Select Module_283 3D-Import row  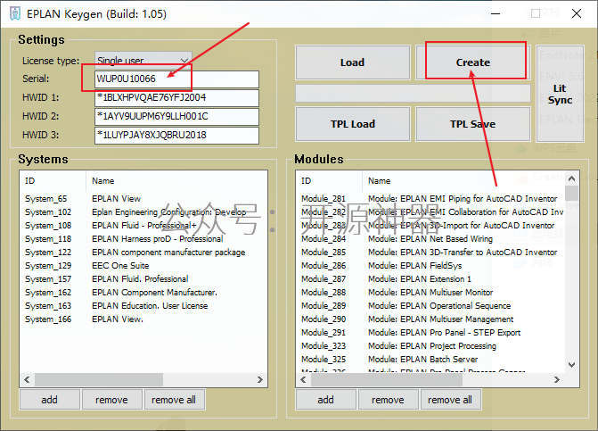[430, 226]
